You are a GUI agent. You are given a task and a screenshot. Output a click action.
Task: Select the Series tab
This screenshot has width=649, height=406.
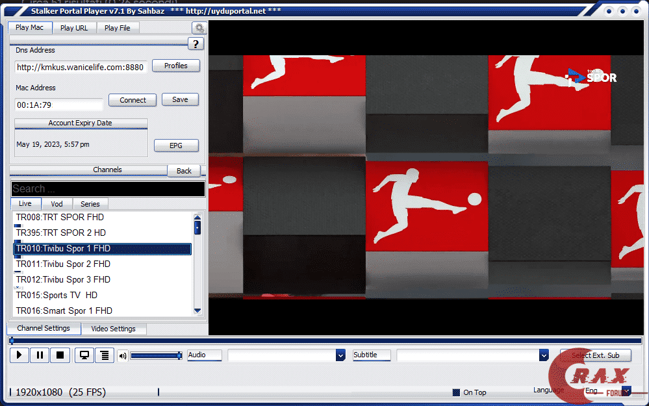(90, 204)
